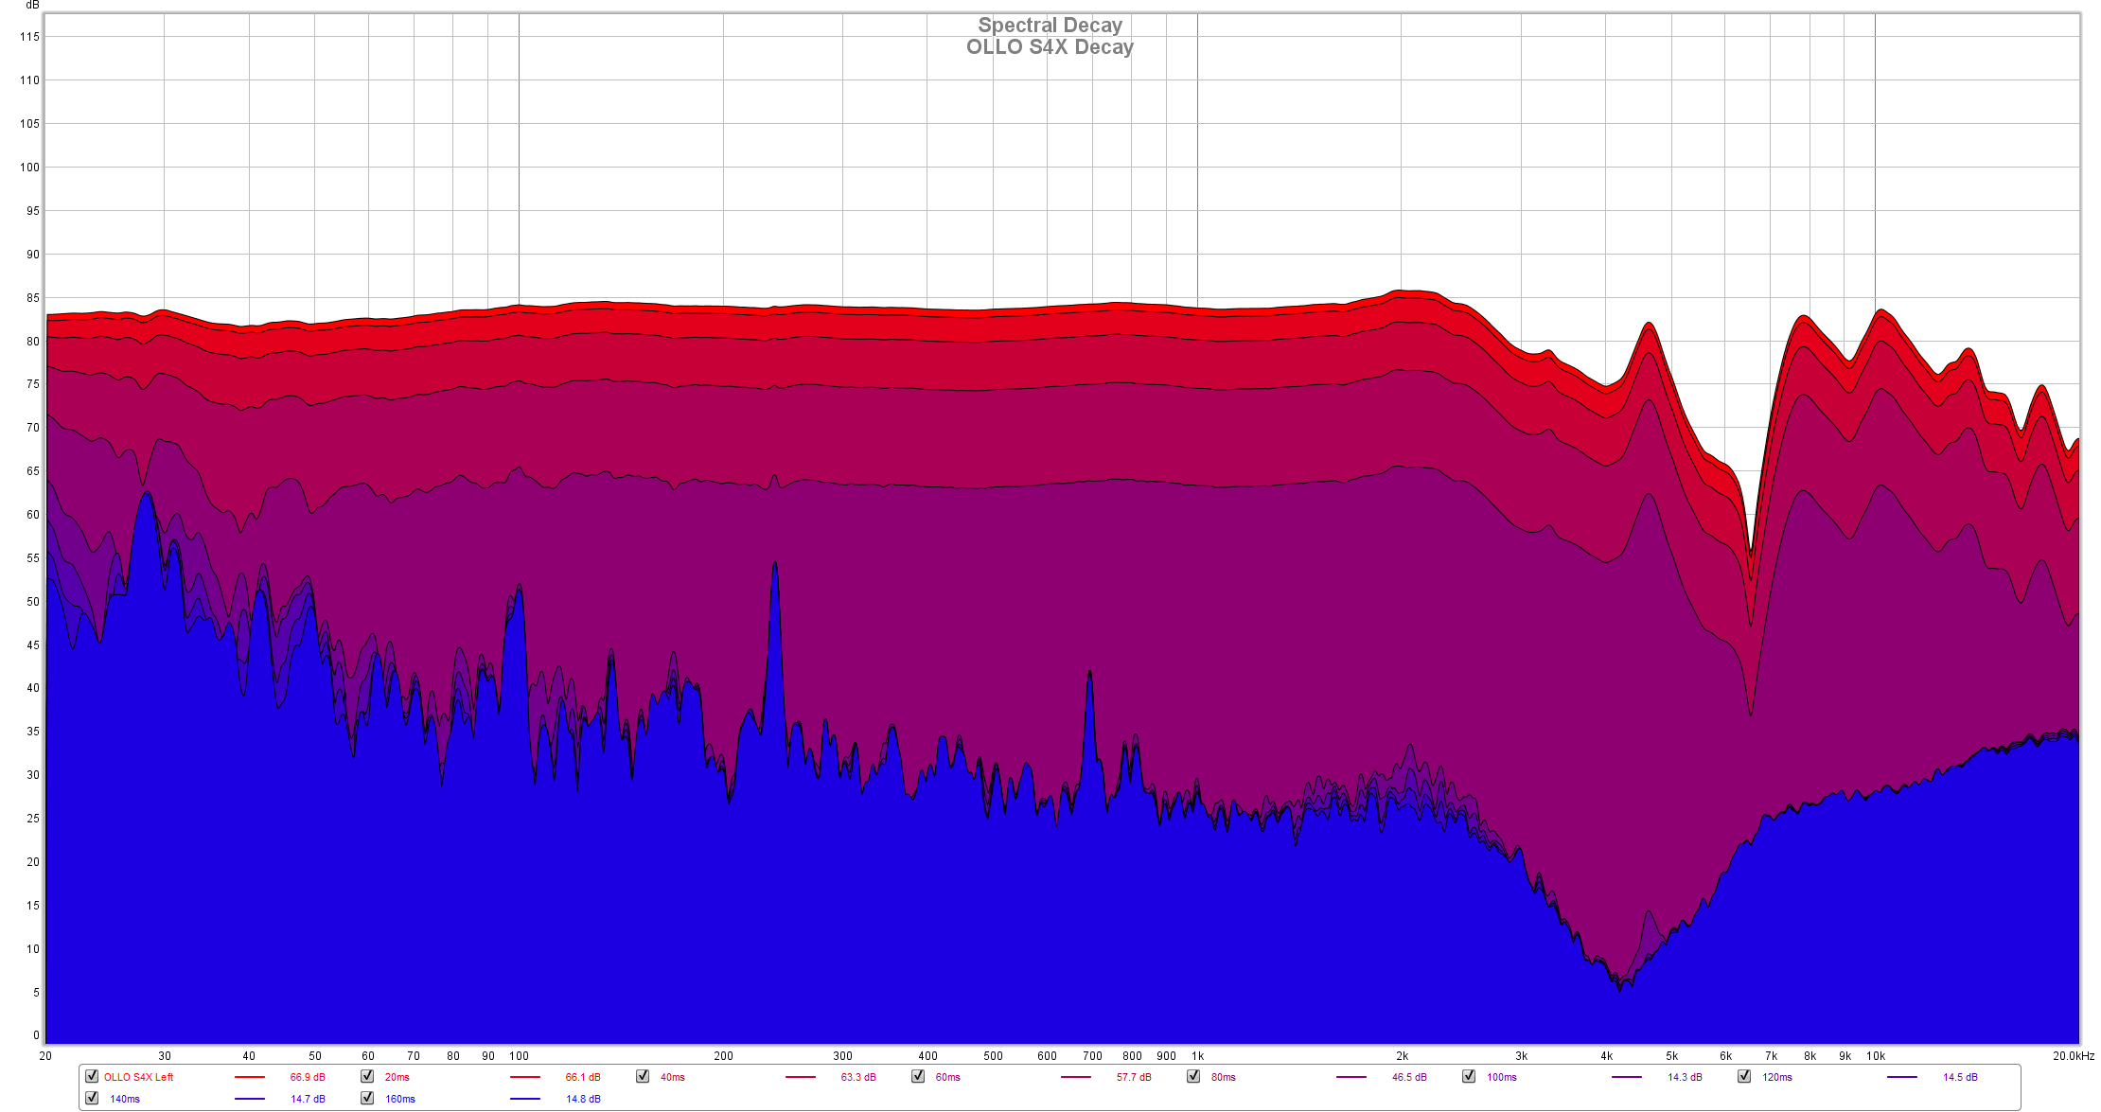
Task: Click the blue 160ms trace color line
Action: [525, 1099]
